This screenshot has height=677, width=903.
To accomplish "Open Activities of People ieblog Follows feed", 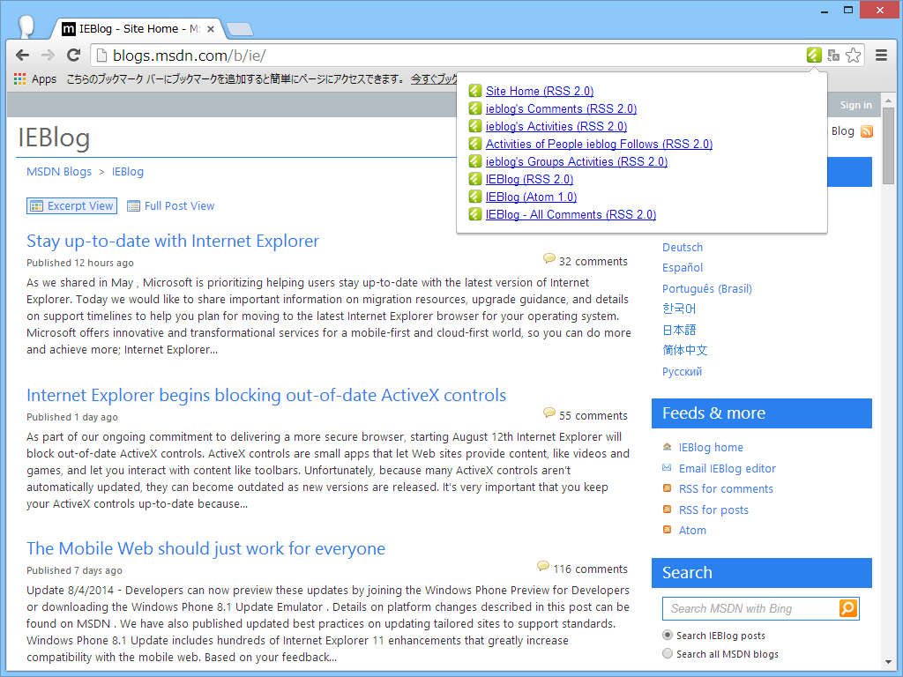I will point(599,144).
